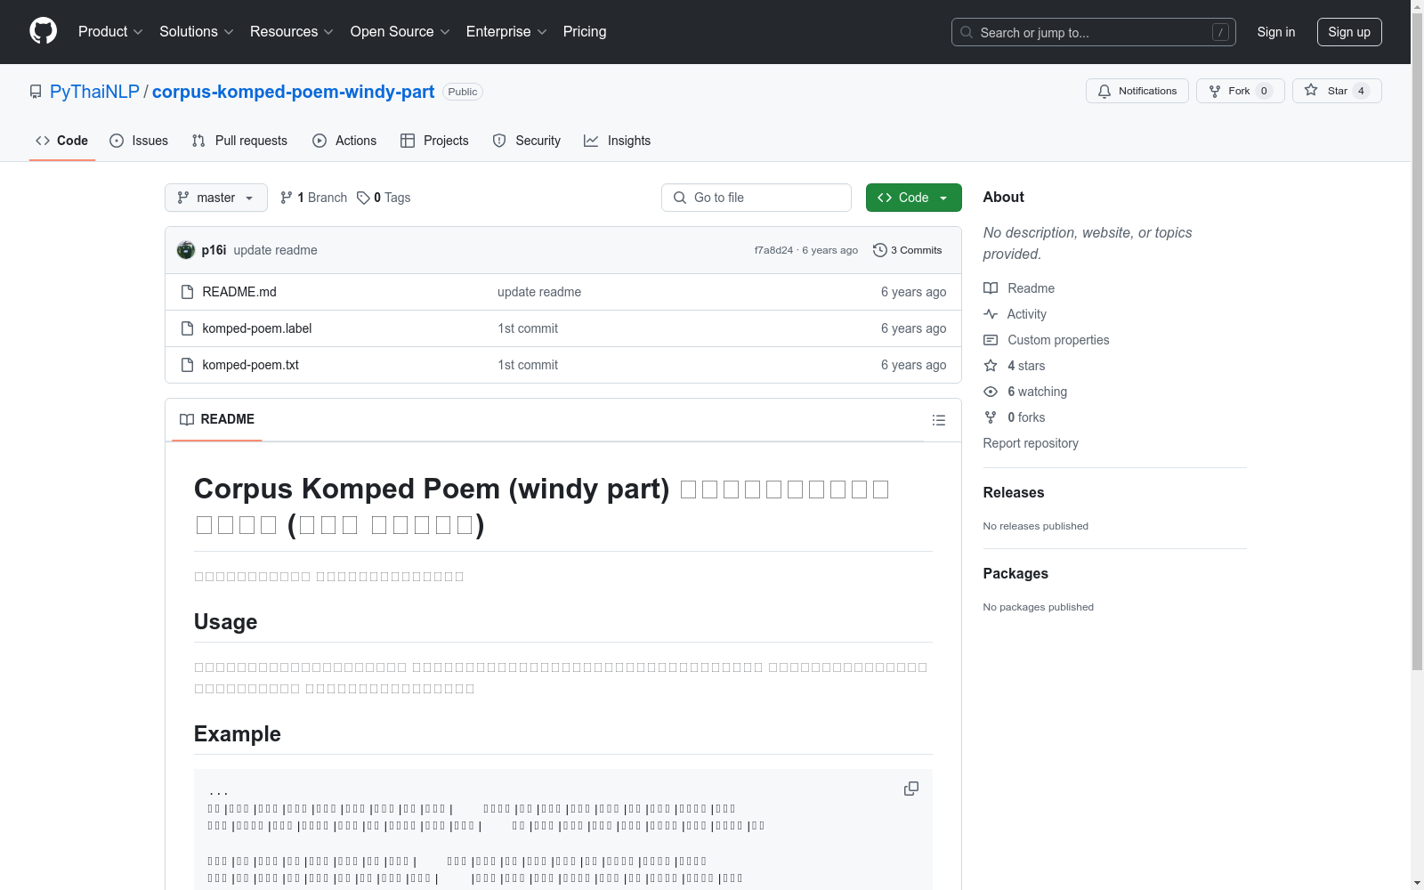Image resolution: width=1424 pixels, height=890 pixels.
Task: Switch to the Code tab
Action: [62, 141]
